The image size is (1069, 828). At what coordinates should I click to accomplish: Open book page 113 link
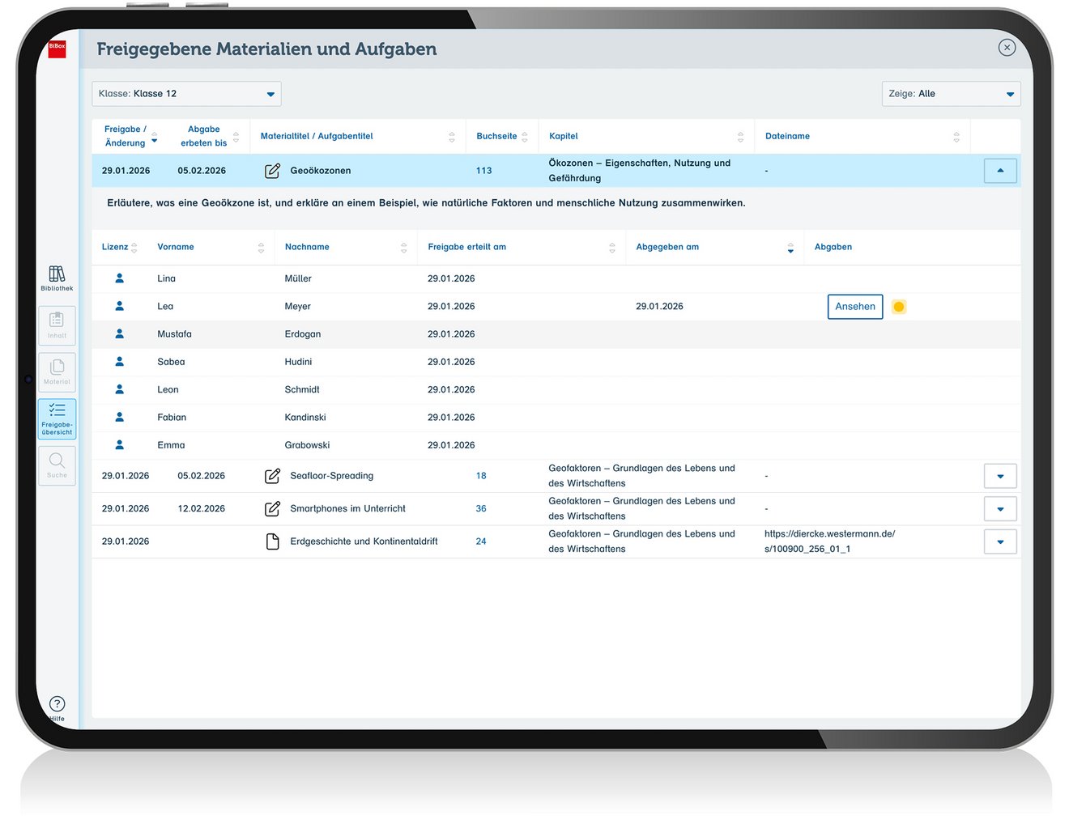483,171
